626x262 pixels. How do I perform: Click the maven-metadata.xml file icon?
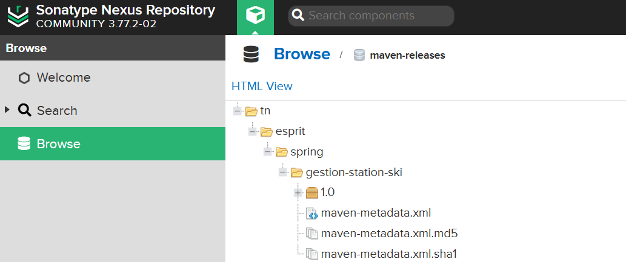[312, 214]
